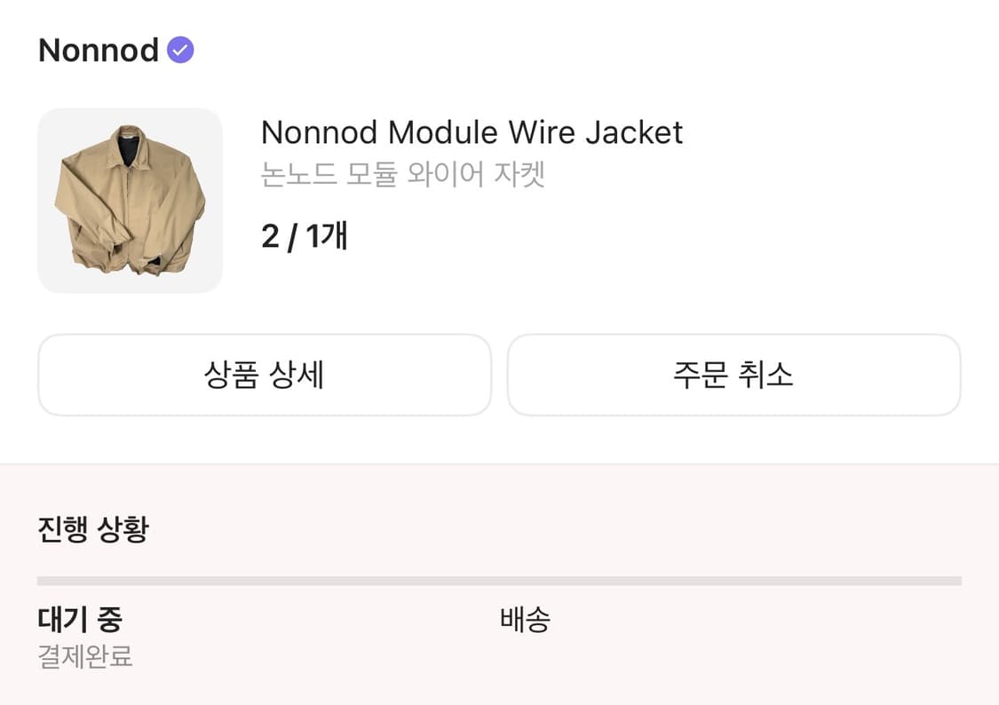The width and height of the screenshot is (999, 705).
Task: Click the quantity text 2 / 1개
Action: click(x=304, y=236)
